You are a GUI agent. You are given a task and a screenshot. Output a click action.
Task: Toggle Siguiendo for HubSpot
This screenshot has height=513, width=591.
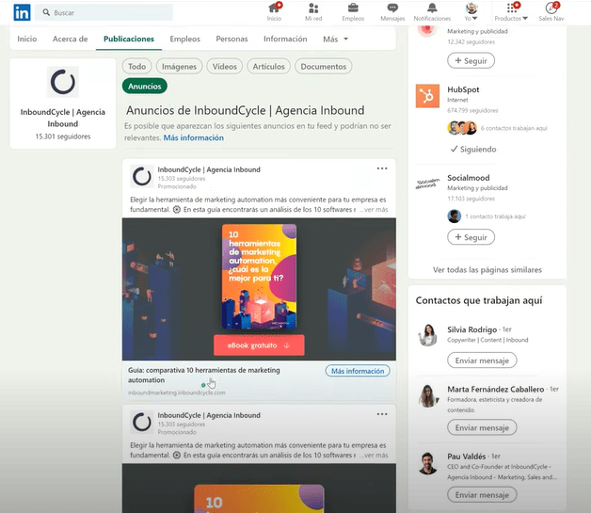click(473, 150)
